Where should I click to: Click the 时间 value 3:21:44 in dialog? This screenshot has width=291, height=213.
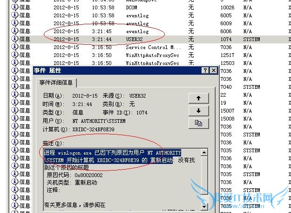[82, 104]
